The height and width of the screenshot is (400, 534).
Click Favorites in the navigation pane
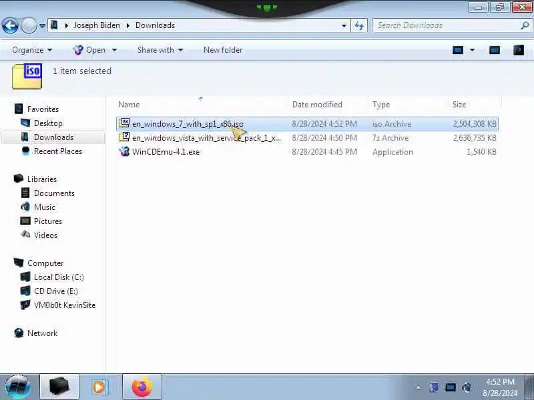[43, 109]
